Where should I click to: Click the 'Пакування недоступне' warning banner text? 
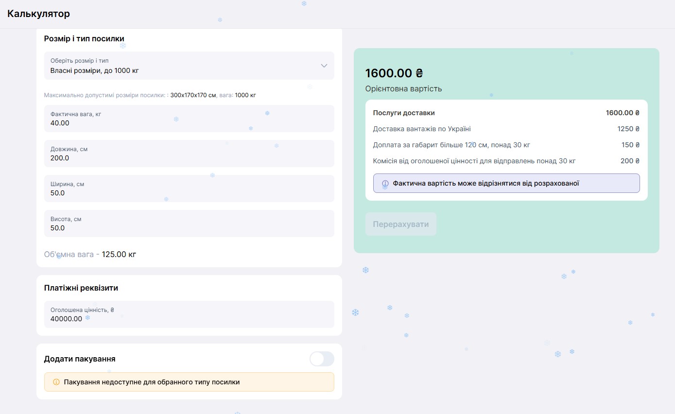point(152,382)
